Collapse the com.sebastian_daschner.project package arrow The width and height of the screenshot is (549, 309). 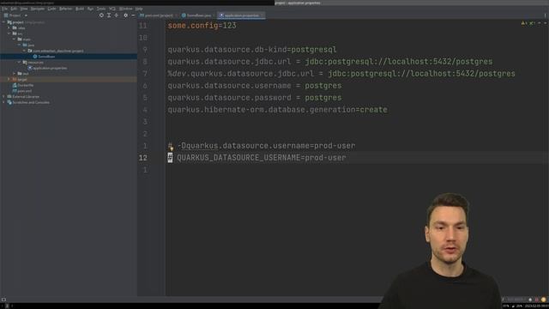24,51
